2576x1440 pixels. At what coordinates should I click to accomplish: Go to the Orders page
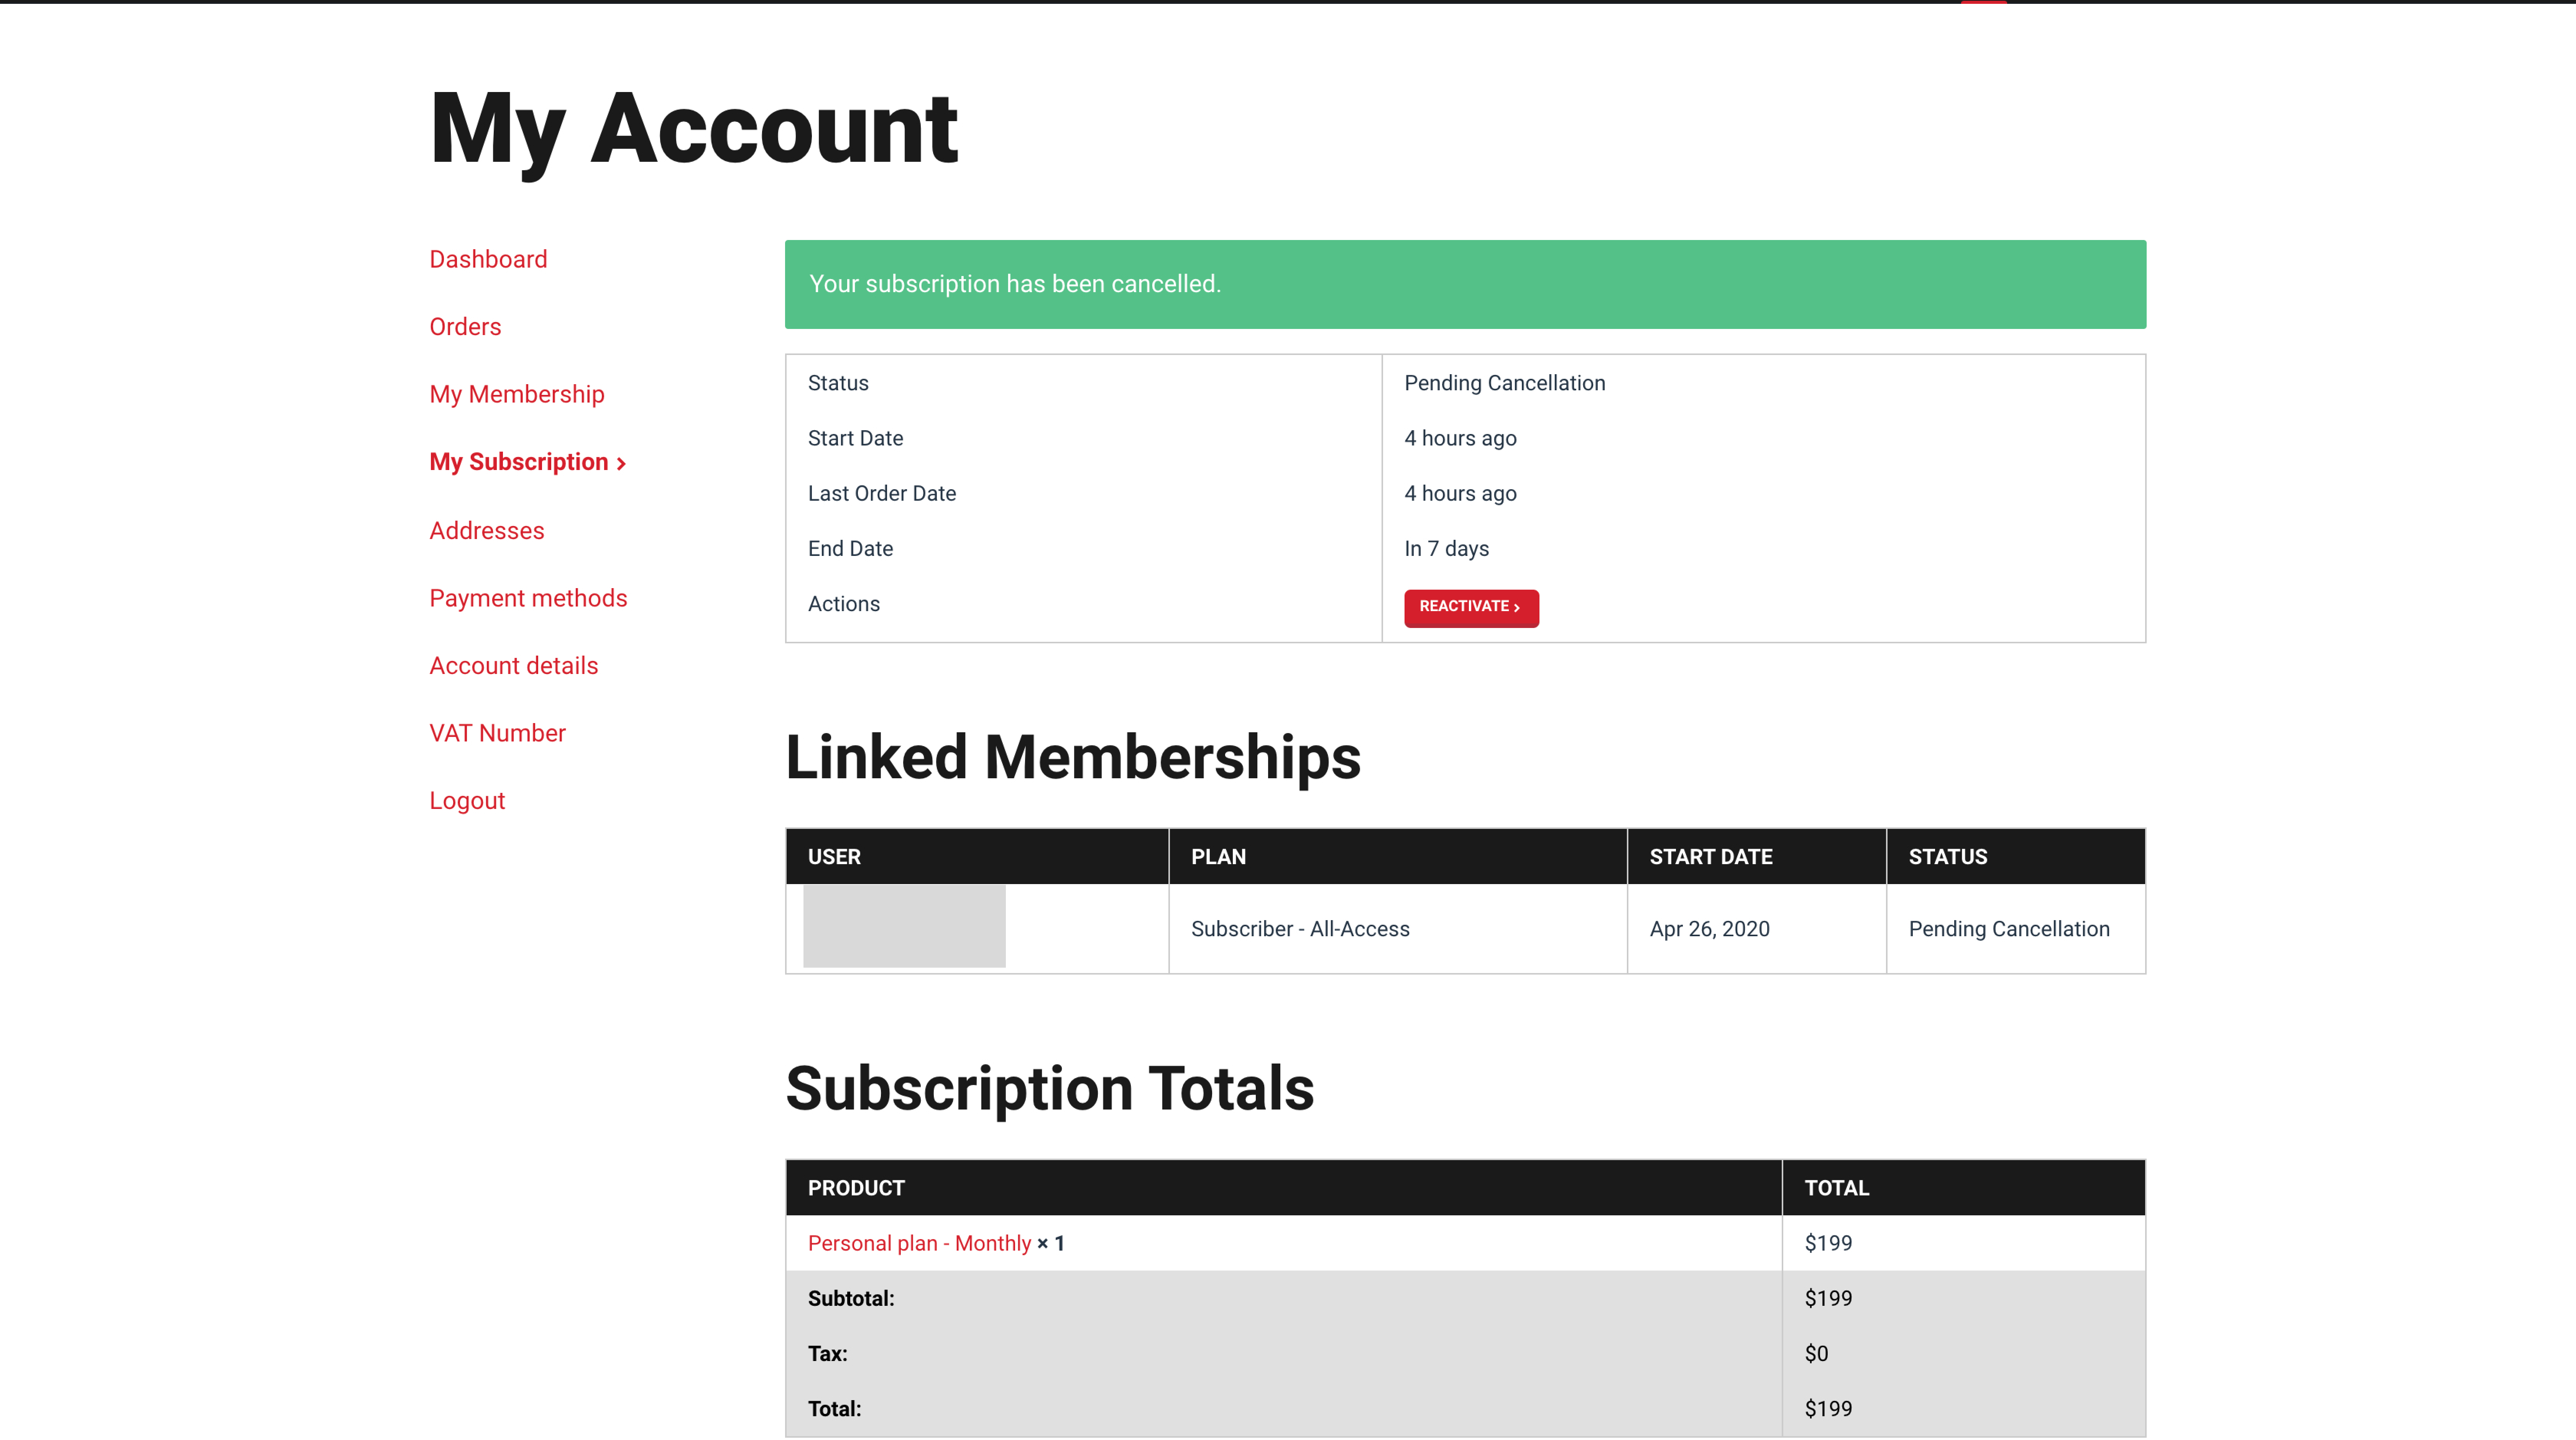[x=465, y=327]
